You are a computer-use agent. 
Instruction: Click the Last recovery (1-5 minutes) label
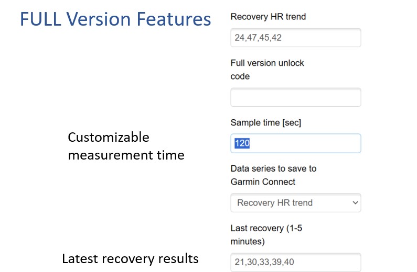[266, 235]
